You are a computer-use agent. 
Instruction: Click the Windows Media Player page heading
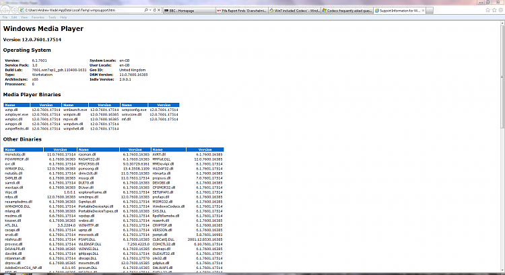(x=43, y=29)
